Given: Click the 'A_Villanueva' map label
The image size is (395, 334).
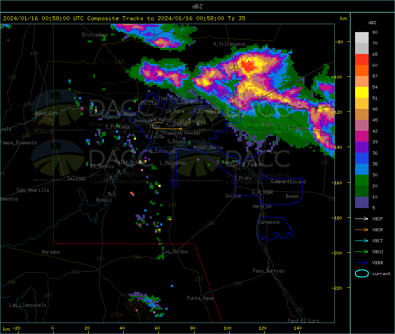Looking at the screenshot, I should pos(229,44).
